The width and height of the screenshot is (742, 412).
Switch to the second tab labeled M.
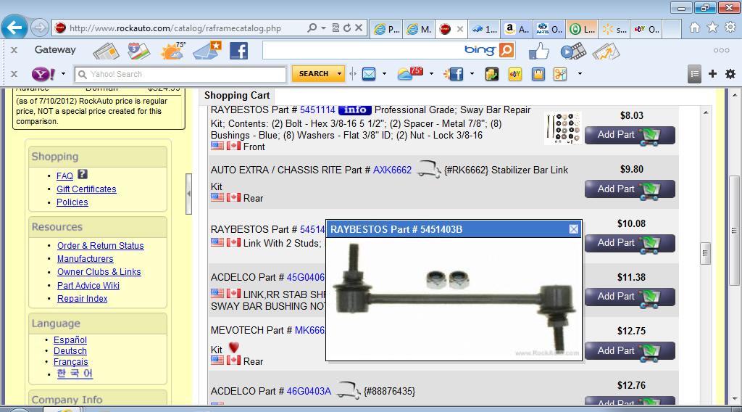(420, 29)
